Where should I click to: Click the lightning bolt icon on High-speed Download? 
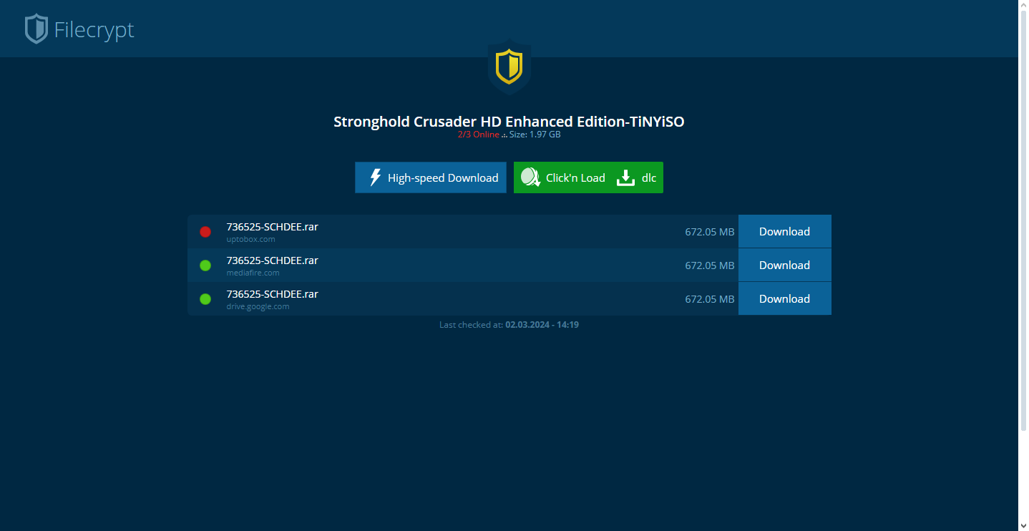coord(375,177)
